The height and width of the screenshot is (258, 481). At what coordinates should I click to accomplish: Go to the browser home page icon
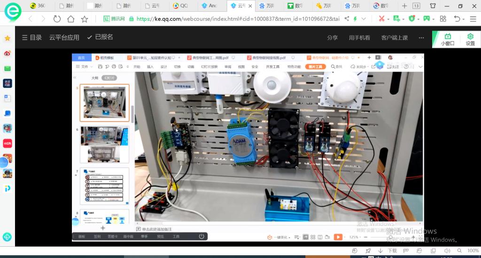coord(70,19)
